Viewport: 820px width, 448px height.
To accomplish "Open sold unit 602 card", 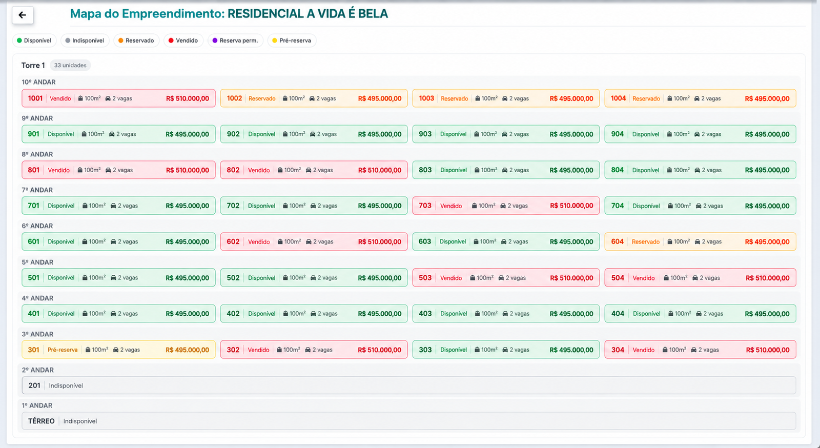I will 314,242.
